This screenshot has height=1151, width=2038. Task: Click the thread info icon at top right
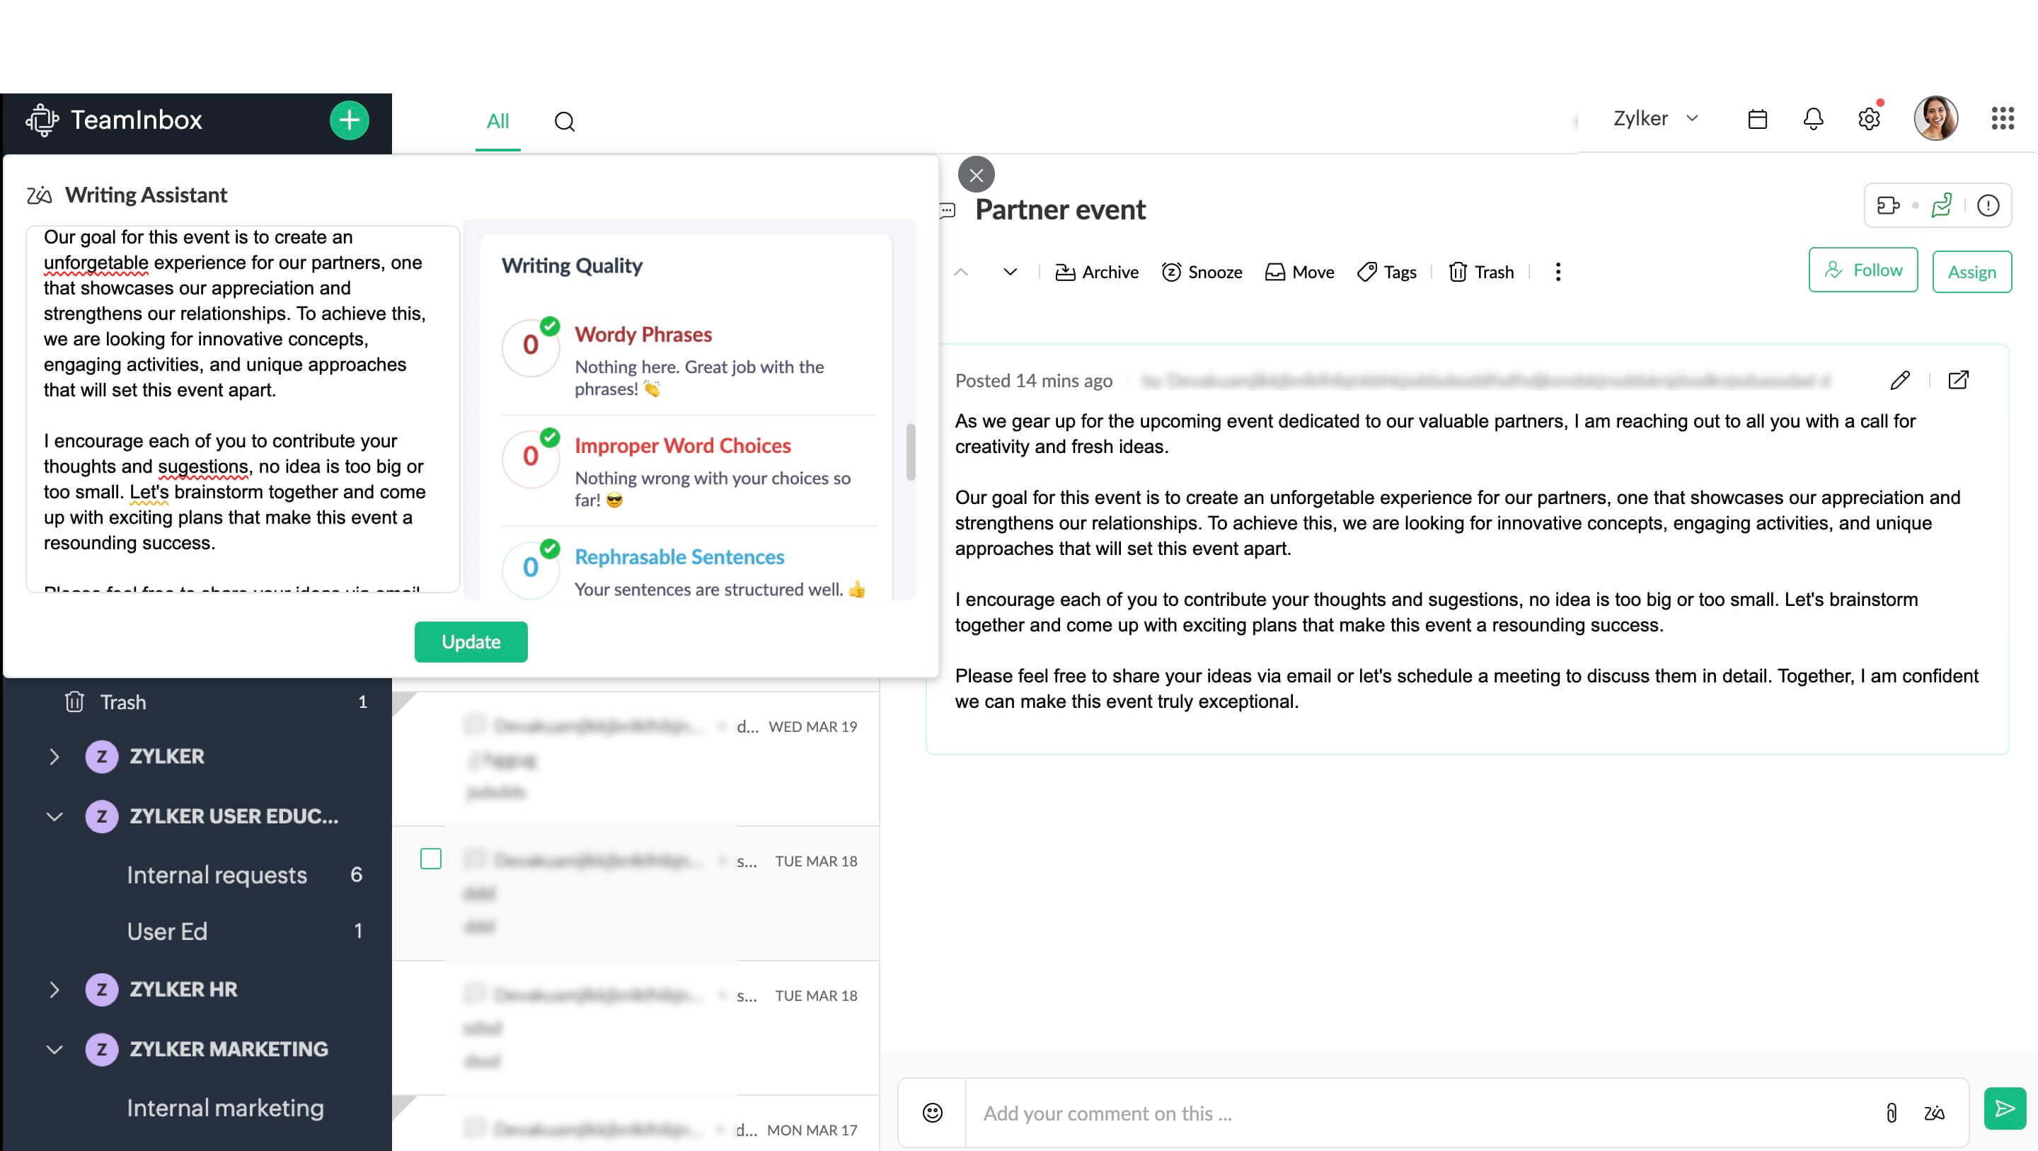(x=1988, y=206)
